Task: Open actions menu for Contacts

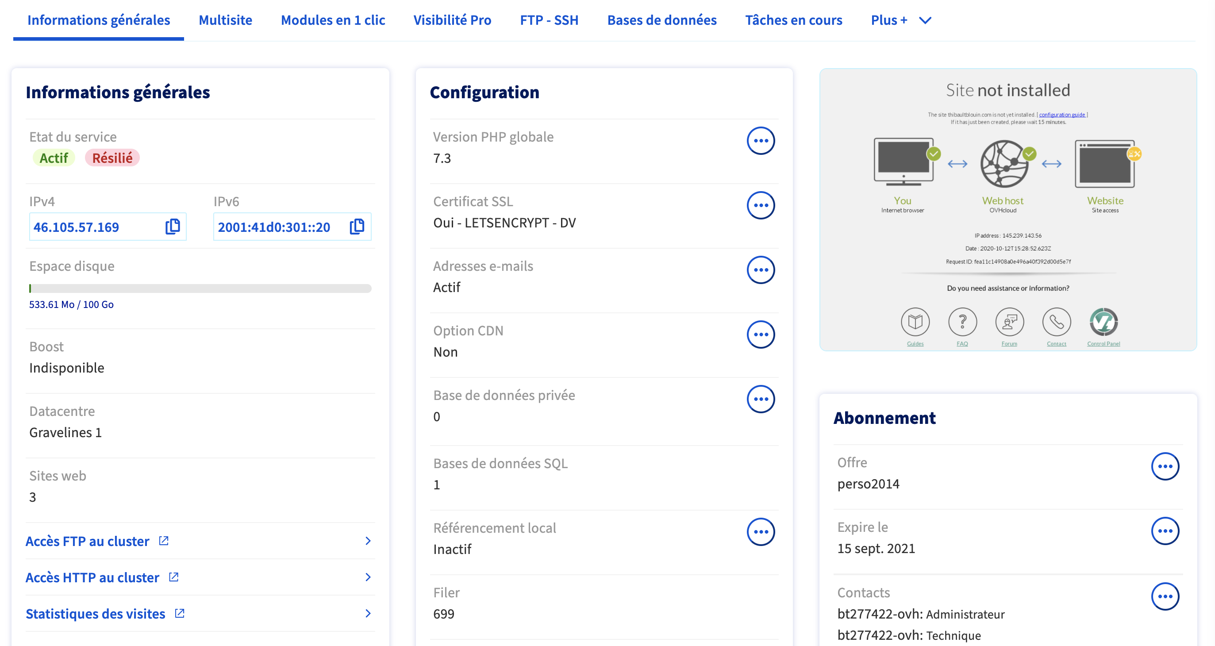Action: (x=1165, y=596)
